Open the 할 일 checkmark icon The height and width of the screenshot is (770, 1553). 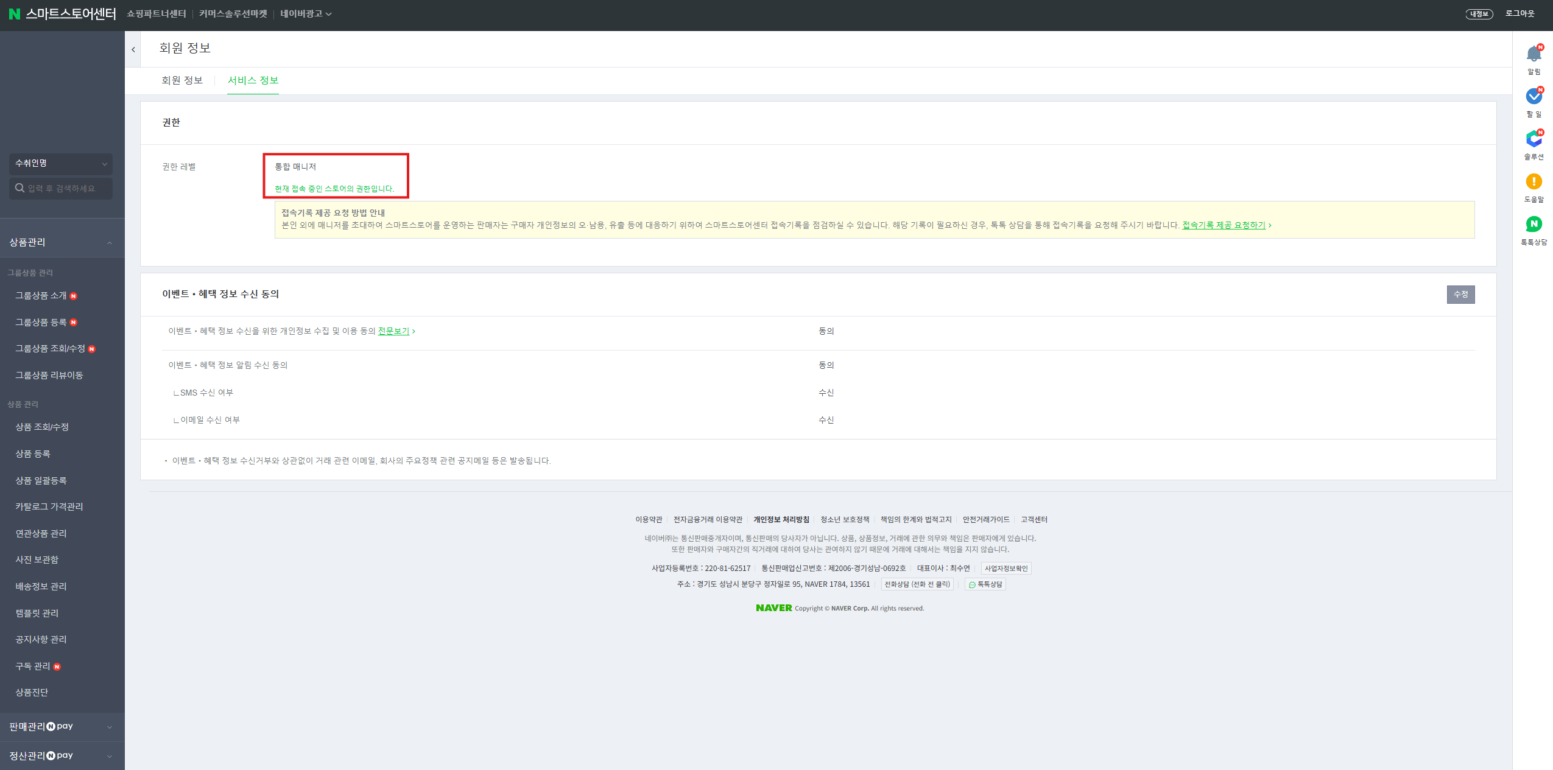[x=1534, y=96]
